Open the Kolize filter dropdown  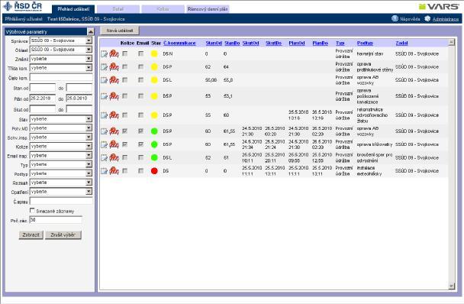(x=61, y=147)
